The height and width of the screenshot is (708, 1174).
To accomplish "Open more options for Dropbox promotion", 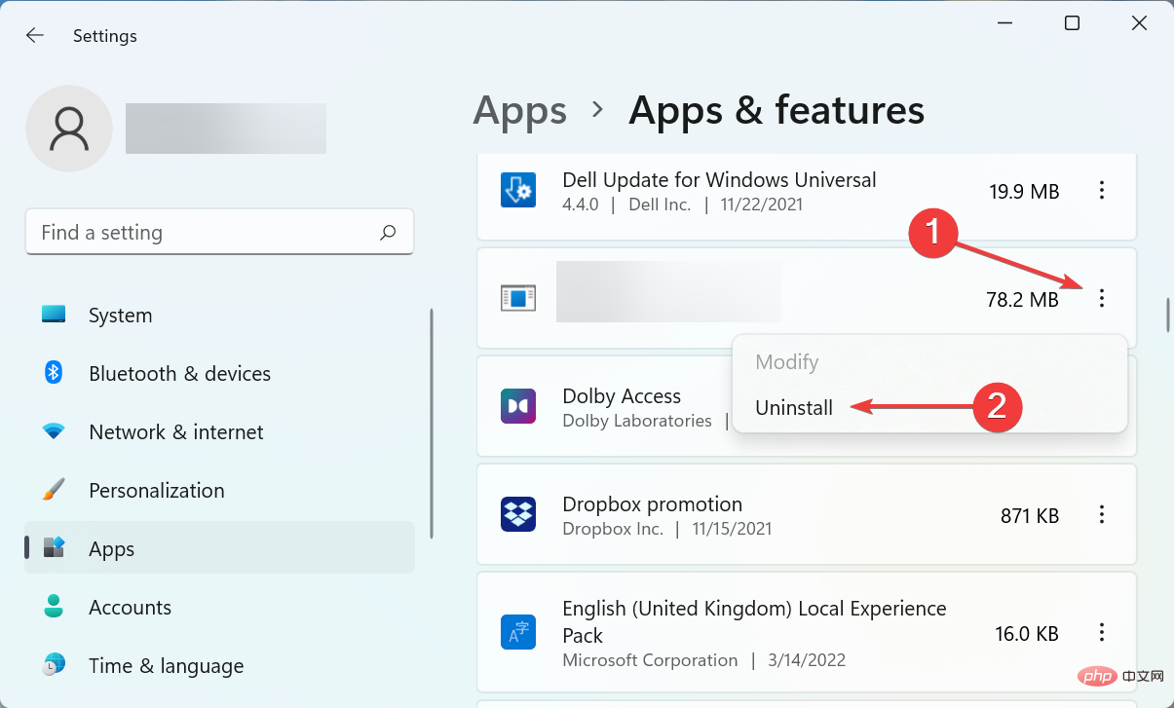I will [1102, 514].
